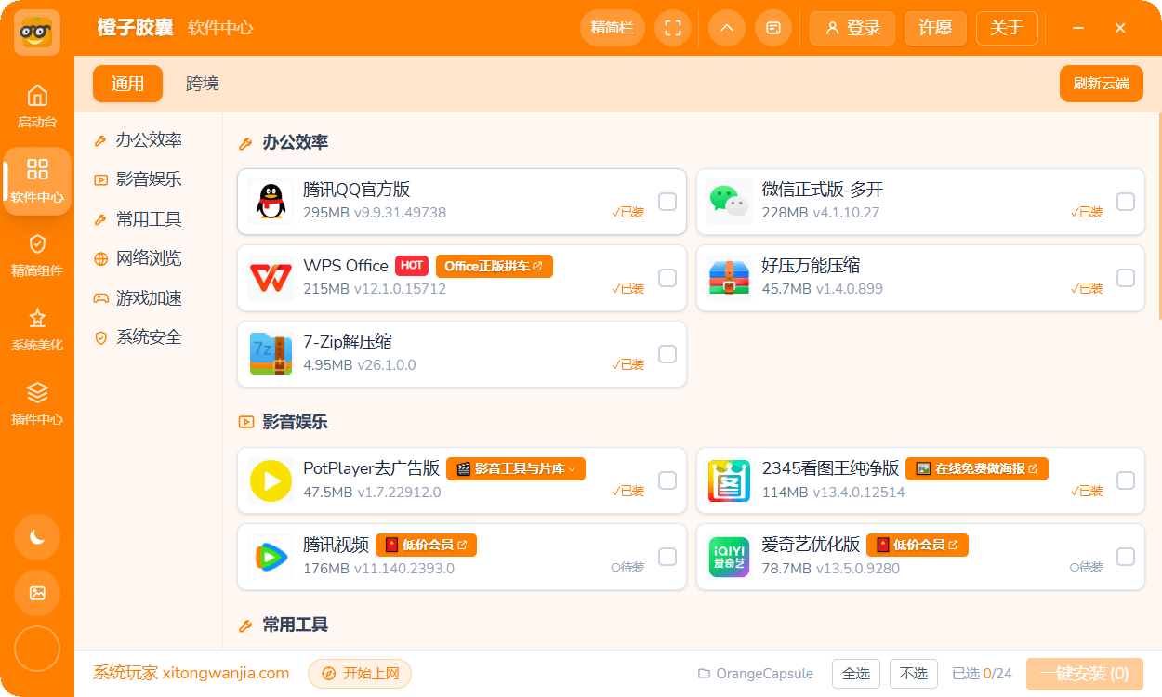Click 不选 to deselect all
This screenshot has height=697, width=1162.
914,674
